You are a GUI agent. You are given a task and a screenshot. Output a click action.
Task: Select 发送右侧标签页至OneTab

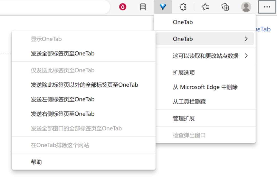pyautogui.click(x=63, y=114)
